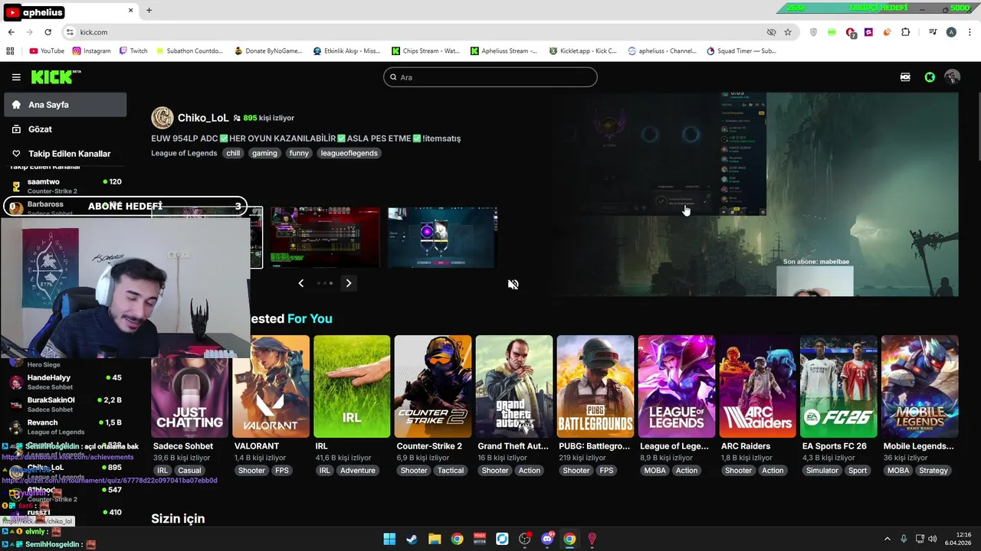Open OBS Studio from taskbar
Viewport: 981px width, 551px height.
pyautogui.click(x=524, y=539)
